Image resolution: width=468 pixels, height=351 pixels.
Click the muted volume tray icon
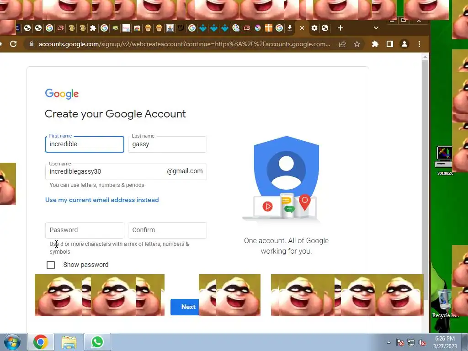coord(422,342)
